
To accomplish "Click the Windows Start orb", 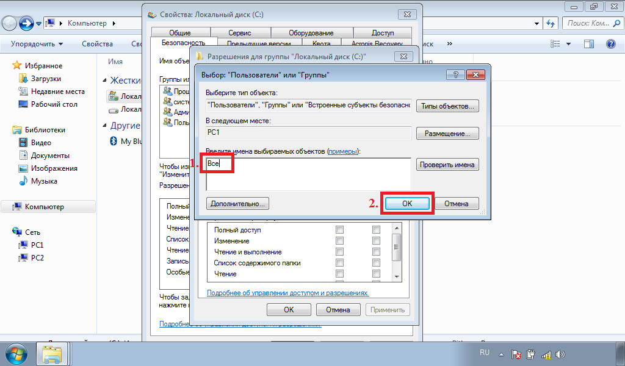I will pyautogui.click(x=16, y=354).
